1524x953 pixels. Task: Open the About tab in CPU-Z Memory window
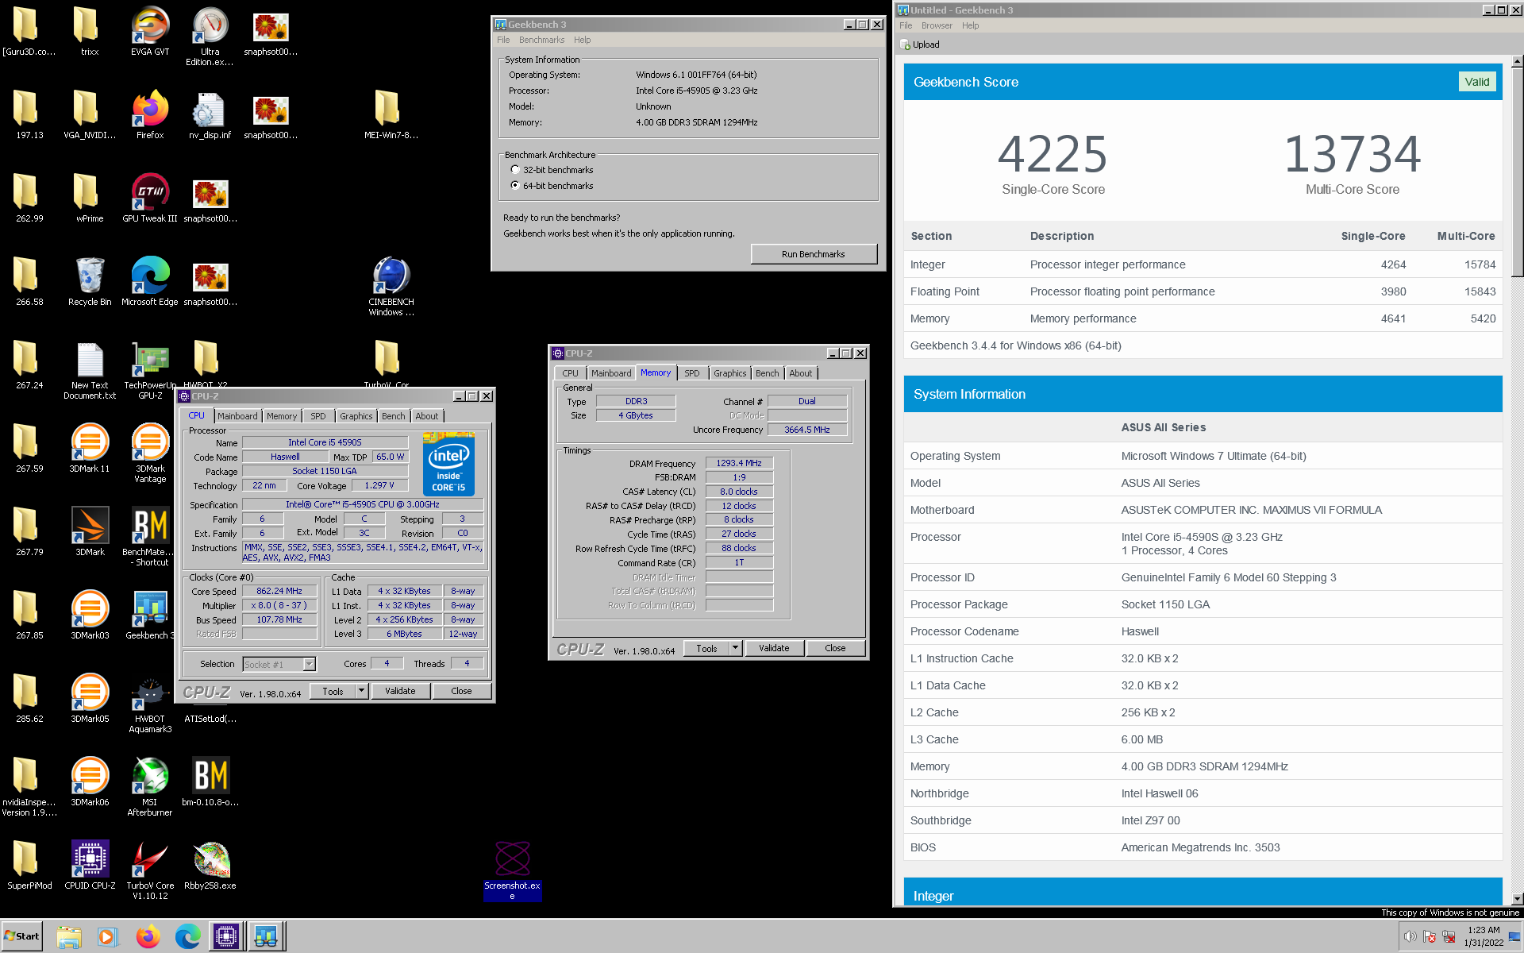(x=800, y=373)
